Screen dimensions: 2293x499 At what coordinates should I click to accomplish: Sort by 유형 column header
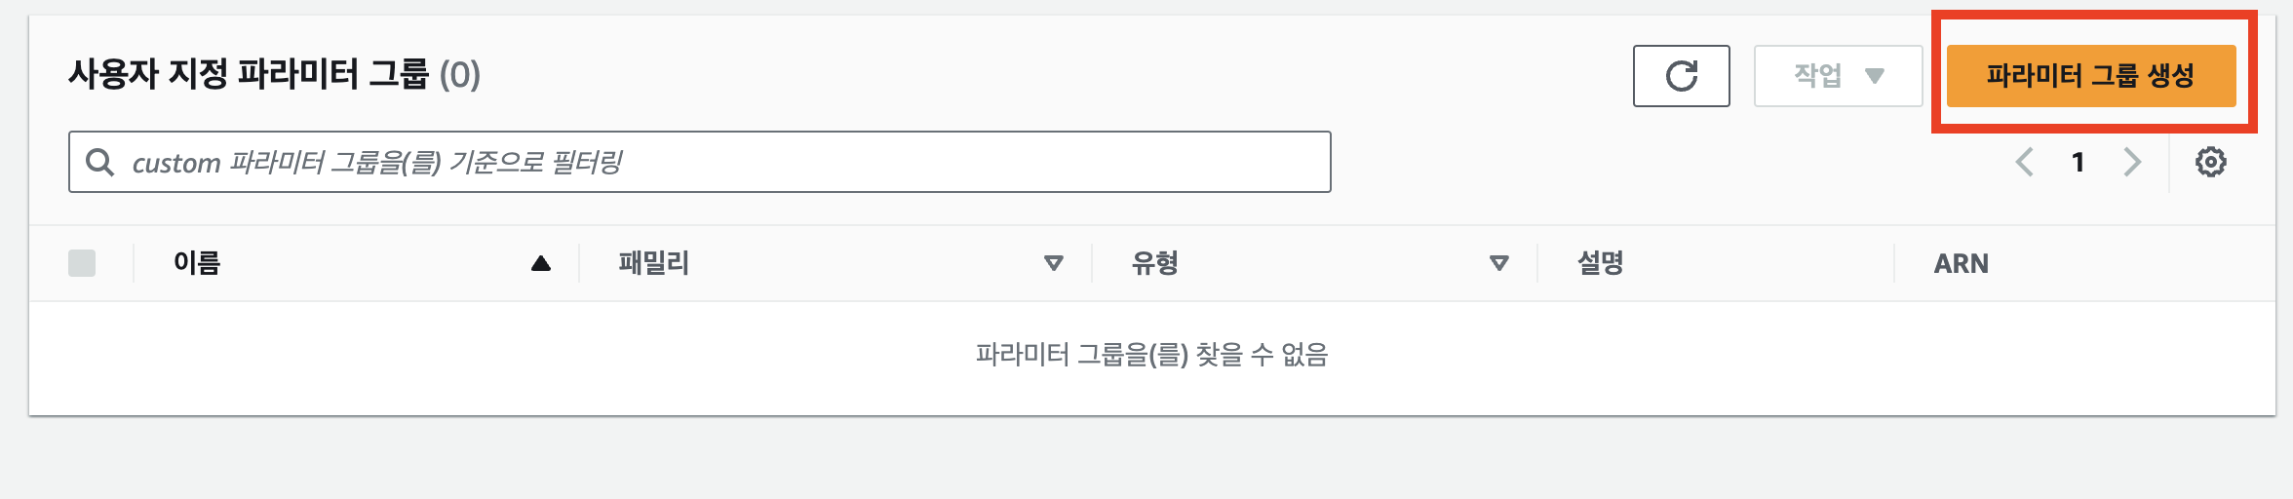coord(1155,263)
